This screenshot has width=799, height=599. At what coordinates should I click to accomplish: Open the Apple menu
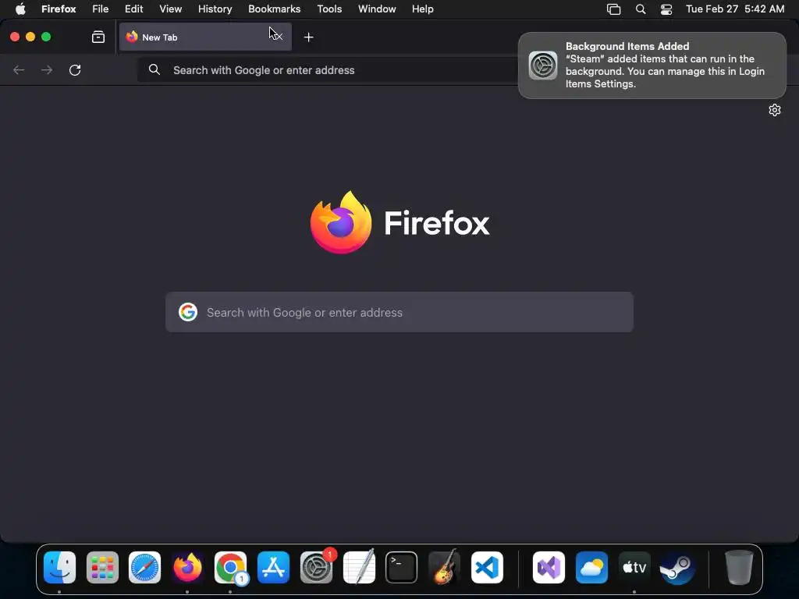20,9
